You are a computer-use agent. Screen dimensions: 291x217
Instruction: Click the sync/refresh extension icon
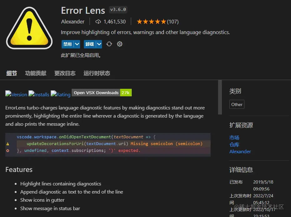109,44
